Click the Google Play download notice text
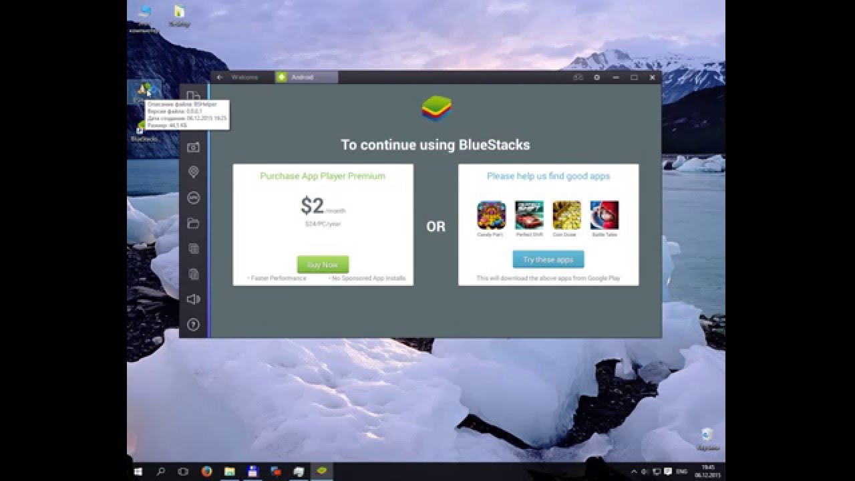Screen dimensions: 855x481 [x=548, y=278]
